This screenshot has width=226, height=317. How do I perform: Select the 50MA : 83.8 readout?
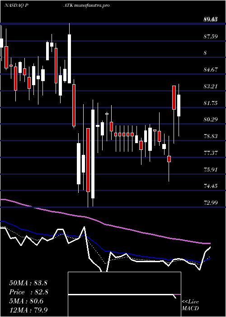[28, 283]
